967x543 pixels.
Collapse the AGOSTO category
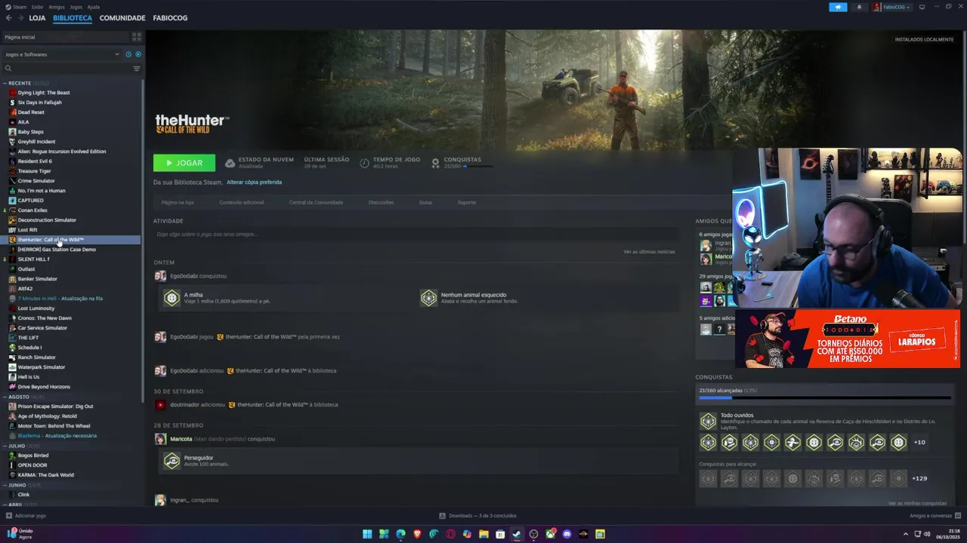[5, 397]
